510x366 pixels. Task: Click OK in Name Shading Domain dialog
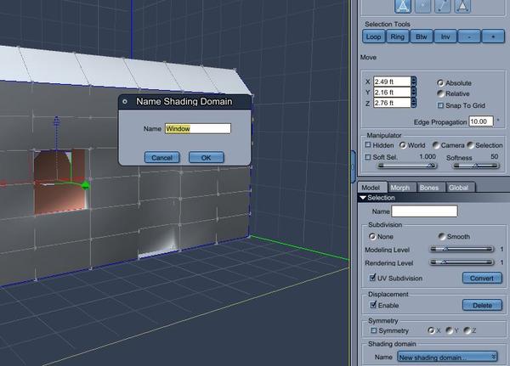[207, 158]
